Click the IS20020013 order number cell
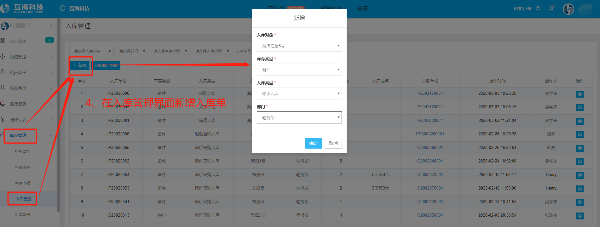Viewport: 600px width, 227px height. (118, 215)
